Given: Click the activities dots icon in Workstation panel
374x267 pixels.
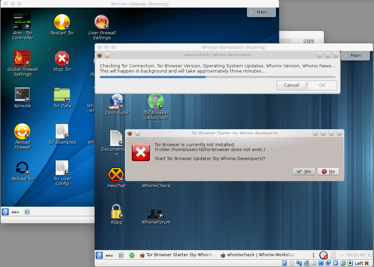Looking at the screenshot, I should click(x=109, y=255).
